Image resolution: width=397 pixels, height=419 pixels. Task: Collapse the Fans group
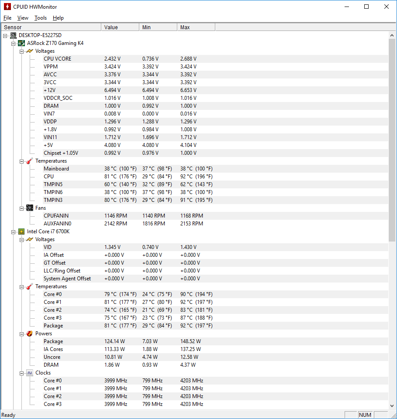[21, 208]
